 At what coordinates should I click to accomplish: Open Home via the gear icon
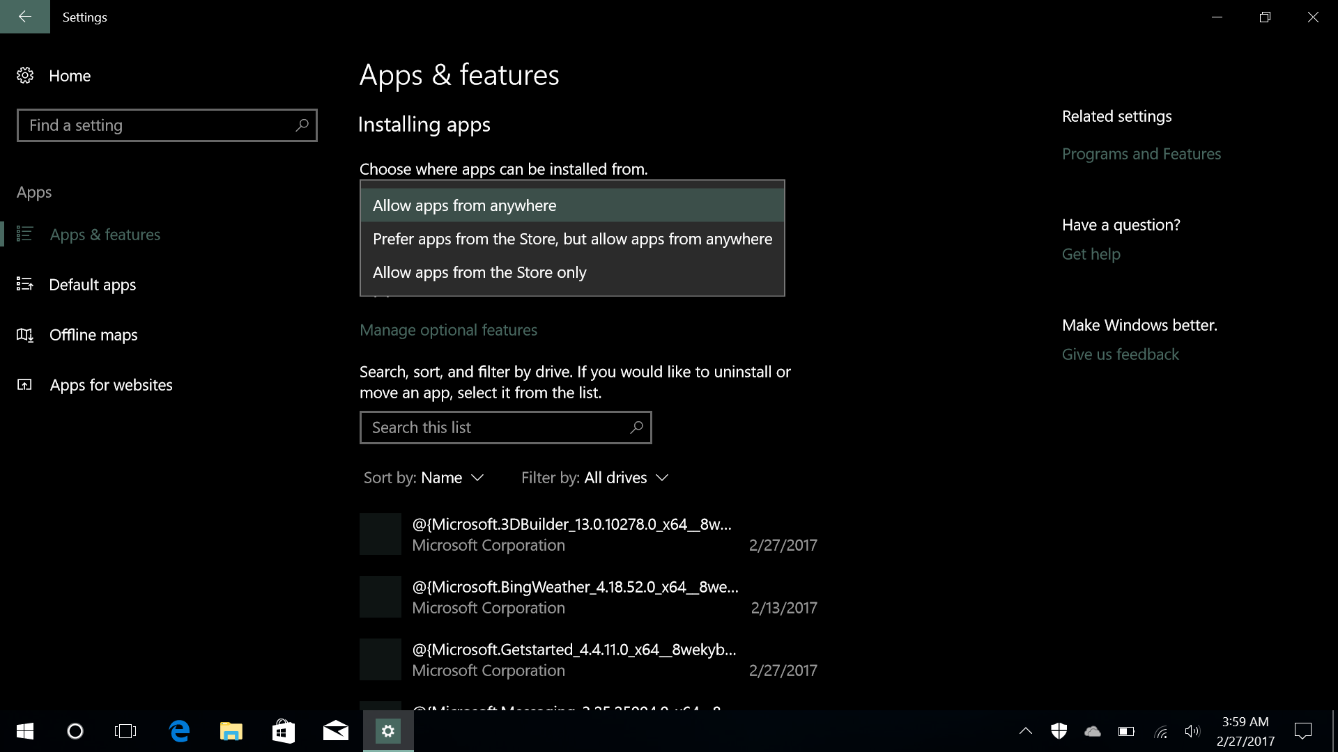pyautogui.click(x=25, y=75)
